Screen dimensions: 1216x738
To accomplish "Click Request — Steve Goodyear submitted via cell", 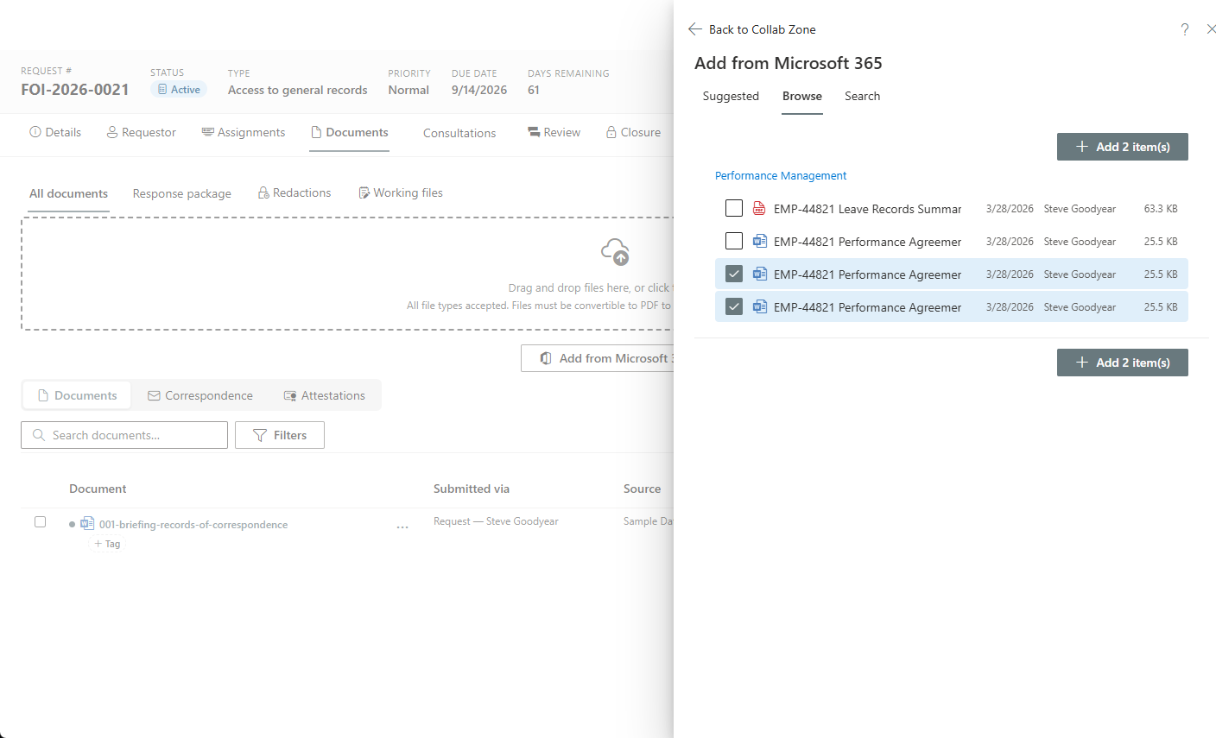I will tap(496, 521).
